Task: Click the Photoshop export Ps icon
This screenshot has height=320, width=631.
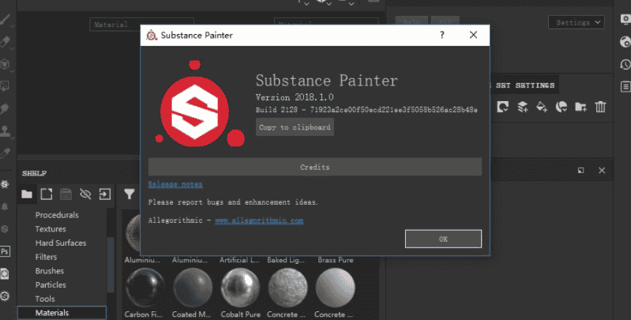Action: pyautogui.click(x=5, y=251)
